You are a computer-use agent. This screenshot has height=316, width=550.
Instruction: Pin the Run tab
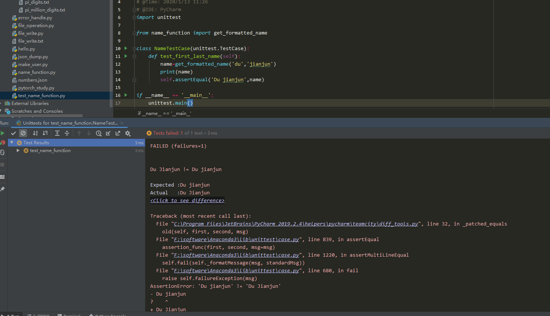[2, 189]
